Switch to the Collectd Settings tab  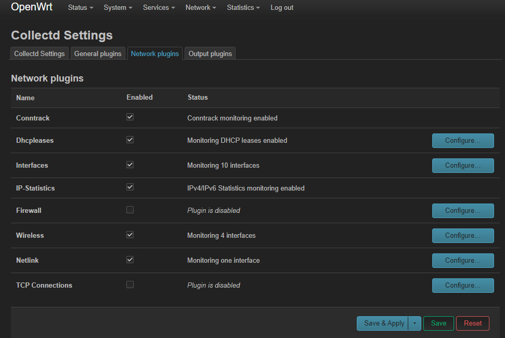(40, 53)
